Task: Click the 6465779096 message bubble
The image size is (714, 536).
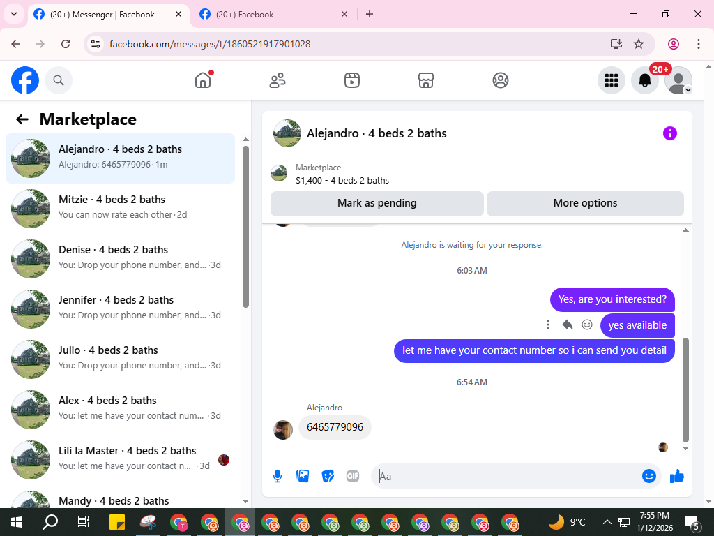Action: tap(335, 427)
